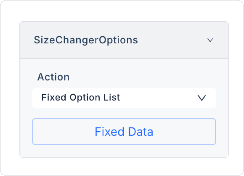
Task: Click the arrow at right of the Action select
Action: pos(202,98)
